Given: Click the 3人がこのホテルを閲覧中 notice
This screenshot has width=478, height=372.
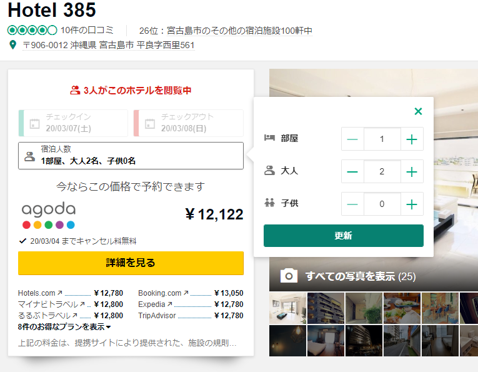Looking at the screenshot, I should [x=137, y=90].
